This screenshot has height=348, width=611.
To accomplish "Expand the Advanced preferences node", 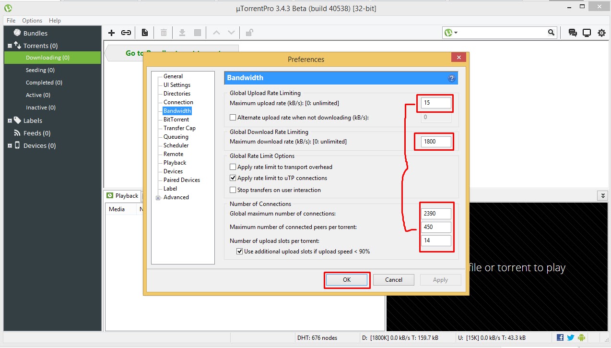I will coord(158,197).
